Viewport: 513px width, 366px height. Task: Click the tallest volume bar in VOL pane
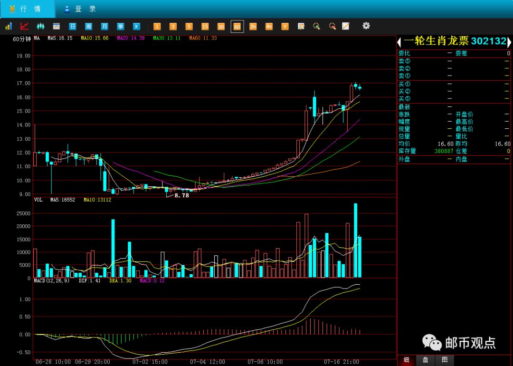tap(356, 241)
